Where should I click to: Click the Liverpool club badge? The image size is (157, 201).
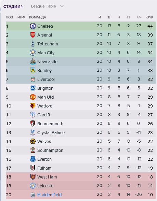point(33,79)
